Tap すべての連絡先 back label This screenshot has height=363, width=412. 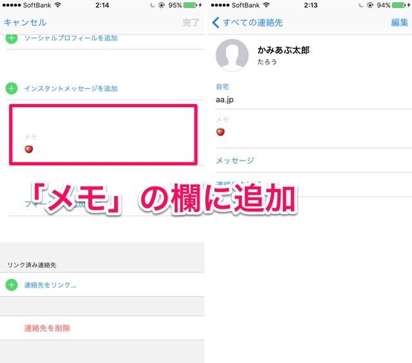pos(253,22)
